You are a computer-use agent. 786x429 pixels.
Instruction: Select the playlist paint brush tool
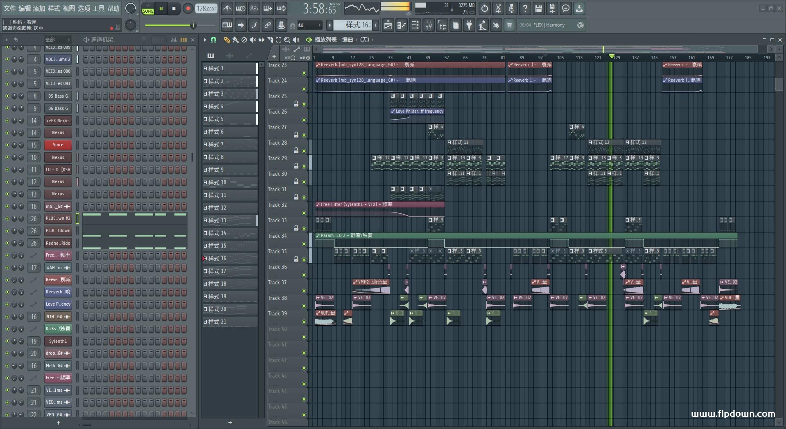[x=235, y=40]
